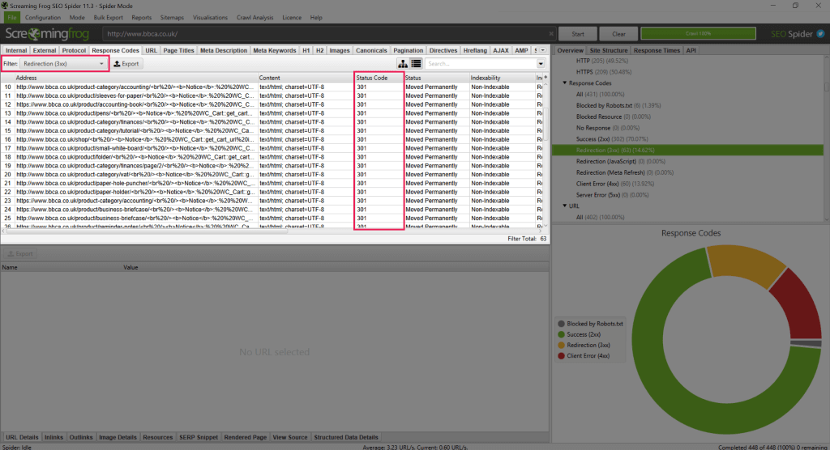Switch to the Internal tab
830x450 pixels.
click(16, 50)
